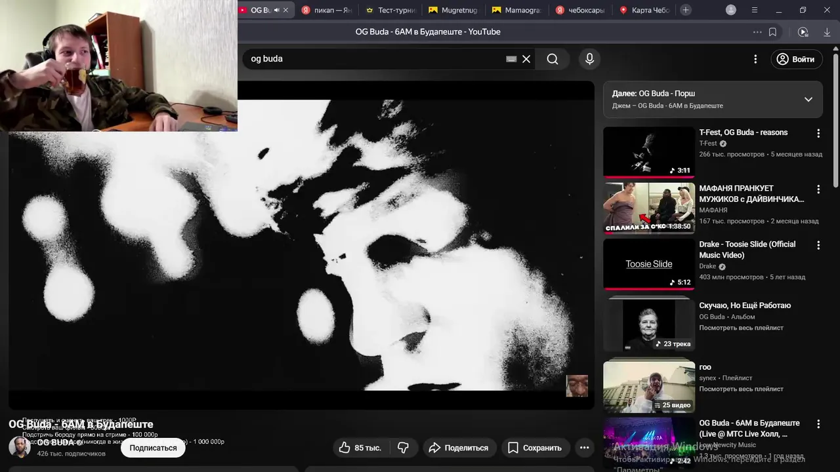The height and width of the screenshot is (472, 840).
Task: Run the YouTube search with magnifier button
Action: [553, 59]
